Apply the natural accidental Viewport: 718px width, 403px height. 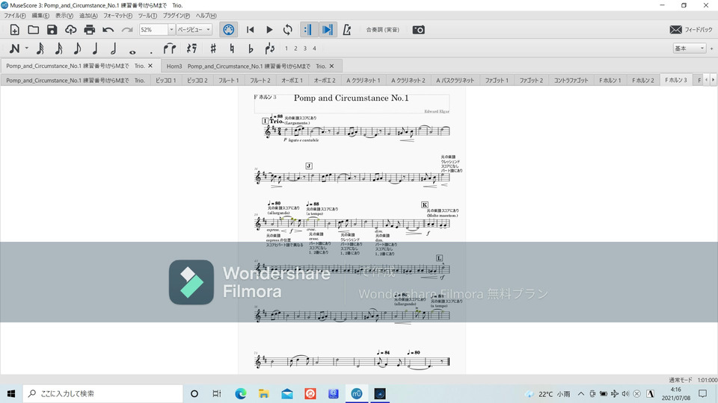pyautogui.click(x=232, y=49)
